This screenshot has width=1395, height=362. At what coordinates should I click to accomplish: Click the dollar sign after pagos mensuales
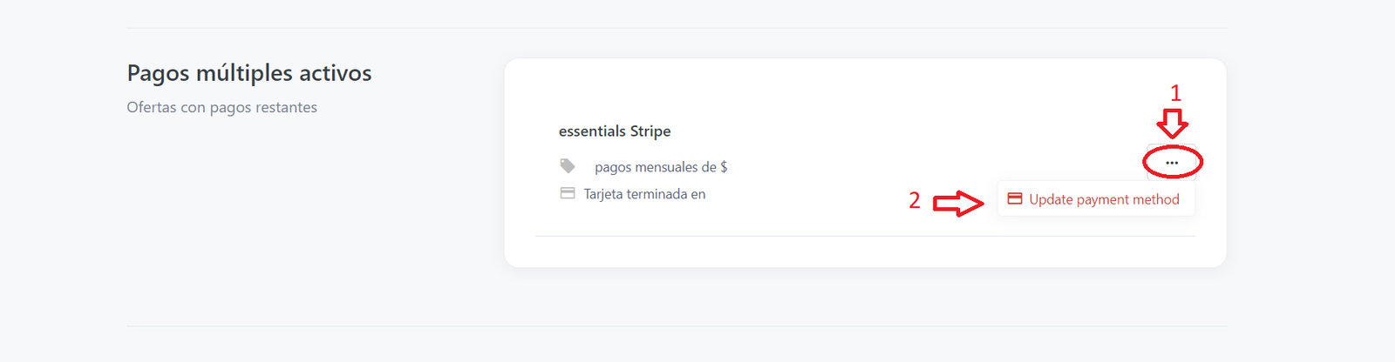tap(724, 167)
